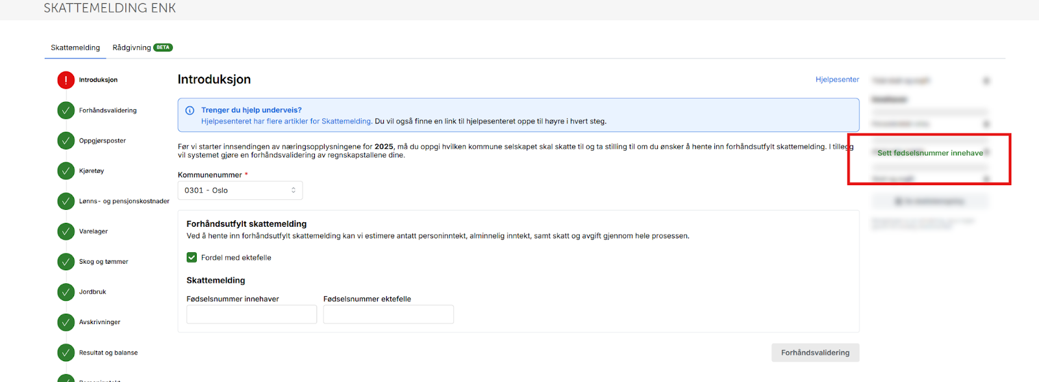Click the Kommunenummer field label
This screenshot has height=382, width=1039.
(x=210, y=175)
